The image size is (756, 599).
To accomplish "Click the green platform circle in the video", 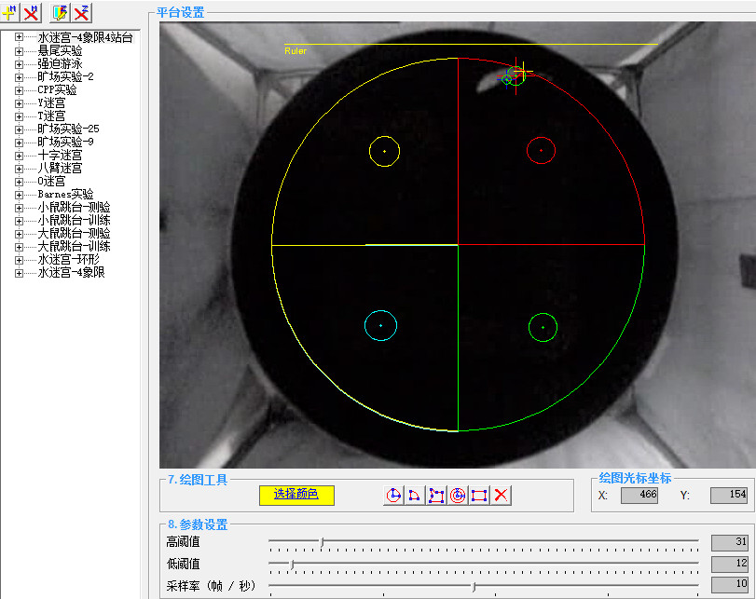I will coord(543,327).
